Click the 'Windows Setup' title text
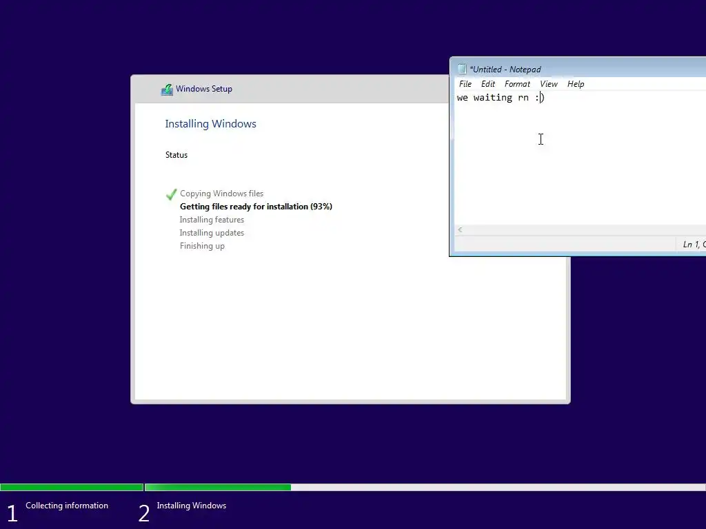The height and width of the screenshot is (529, 706). coord(204,89)
